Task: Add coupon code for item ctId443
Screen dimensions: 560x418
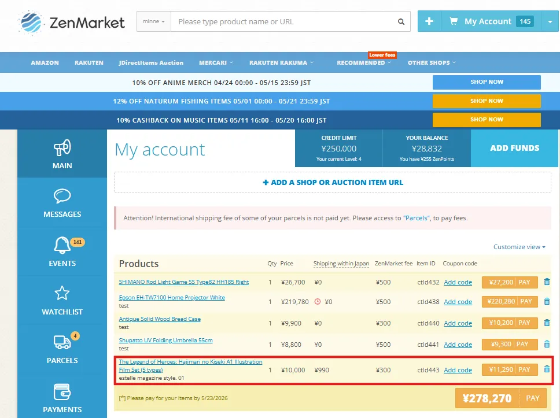Action: click(x=458, y=370)
